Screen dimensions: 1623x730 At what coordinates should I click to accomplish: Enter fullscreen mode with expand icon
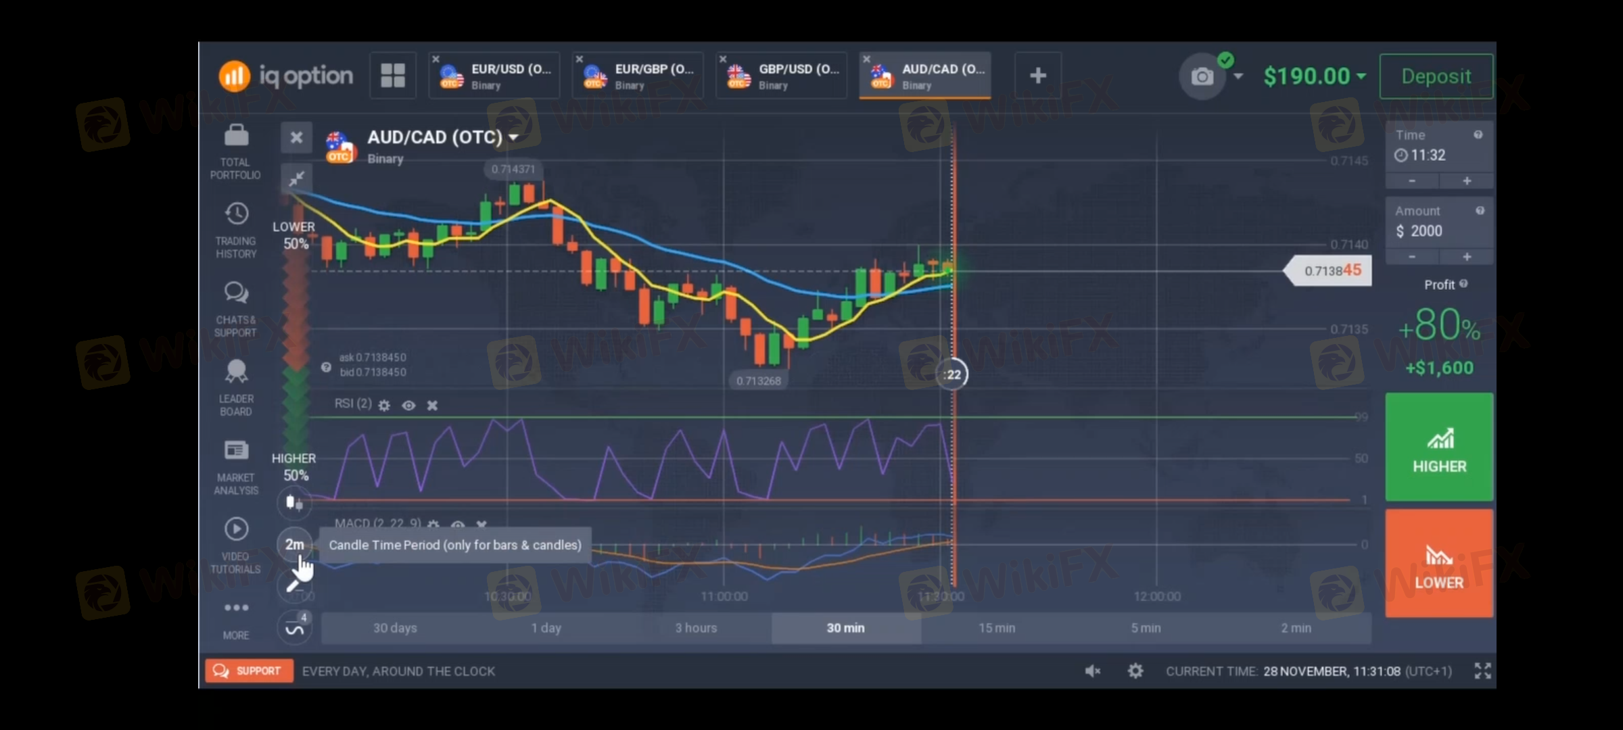1482,671
